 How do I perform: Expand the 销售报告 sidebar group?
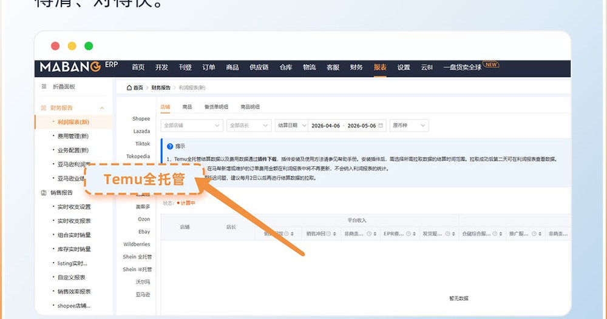pos(62,193)
